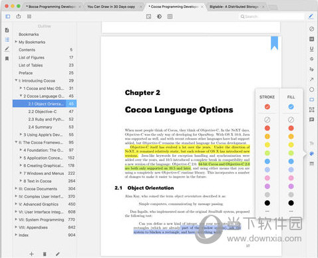Expand the Cocoa Documents section
This screenshot has height=258, width=318.
[x=16, y=188]
